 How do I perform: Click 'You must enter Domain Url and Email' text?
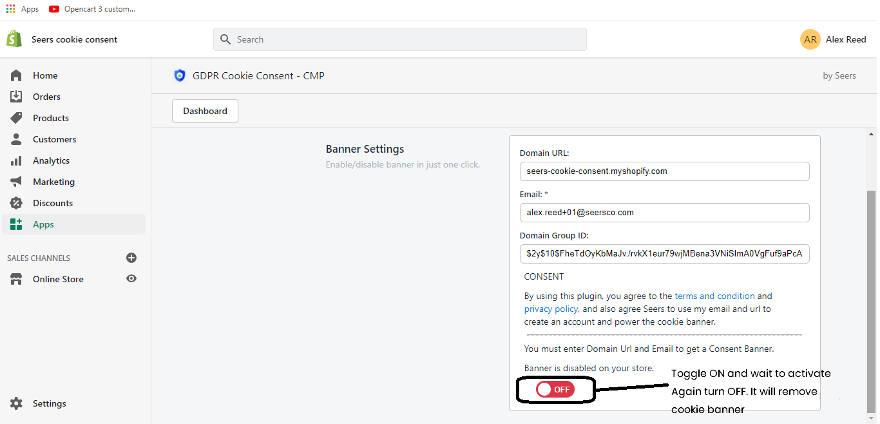pyautogui.click(x=649, y=349)
